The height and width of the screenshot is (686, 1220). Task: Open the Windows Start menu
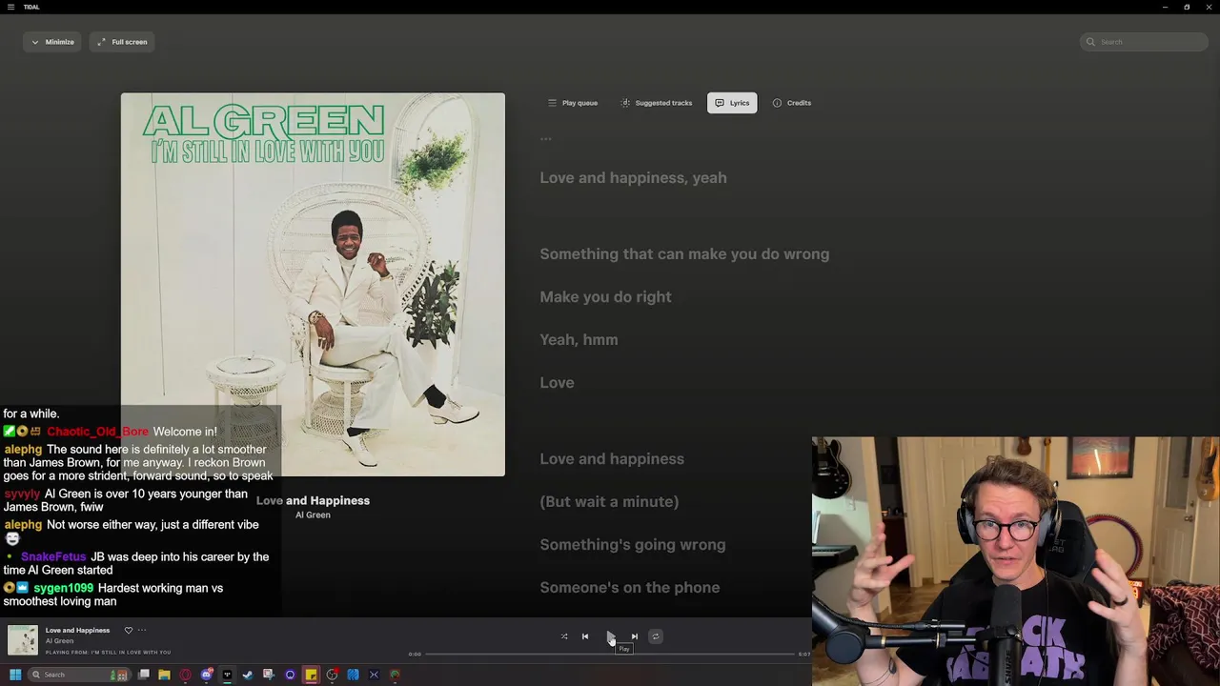[x=15, y=675]
